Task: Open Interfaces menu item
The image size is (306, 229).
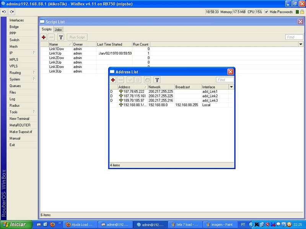Action: pyautogui.click(x=22, y=20)
